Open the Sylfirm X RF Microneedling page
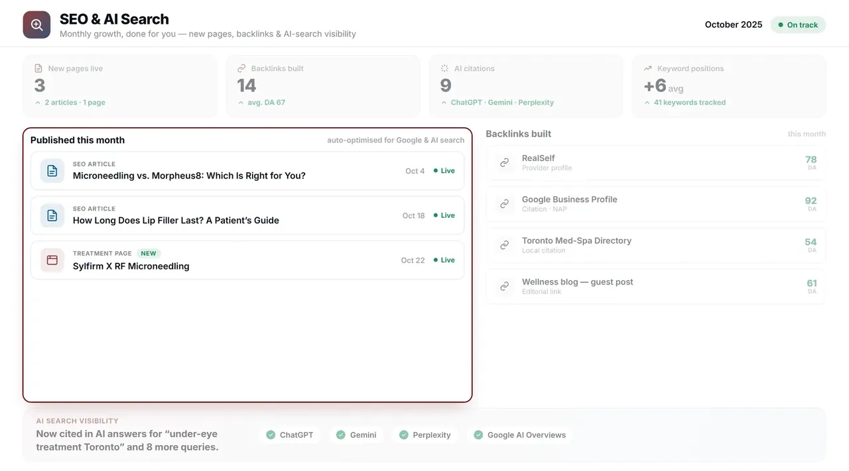Screen dimensions: 849x471 coord(247,260)
